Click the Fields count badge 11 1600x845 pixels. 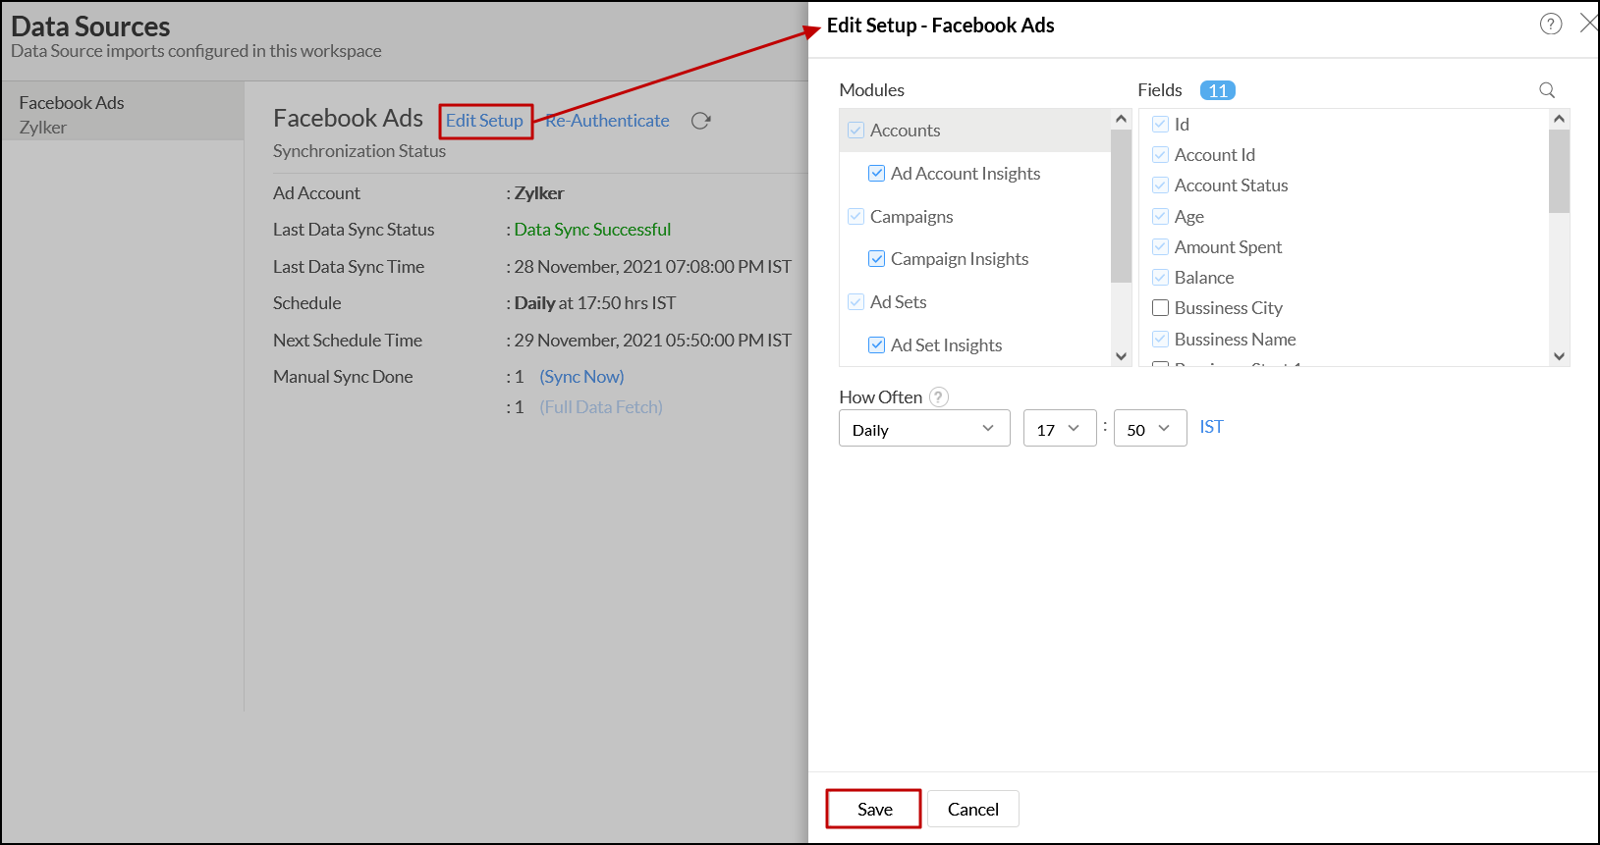[x=1217, y=90]
